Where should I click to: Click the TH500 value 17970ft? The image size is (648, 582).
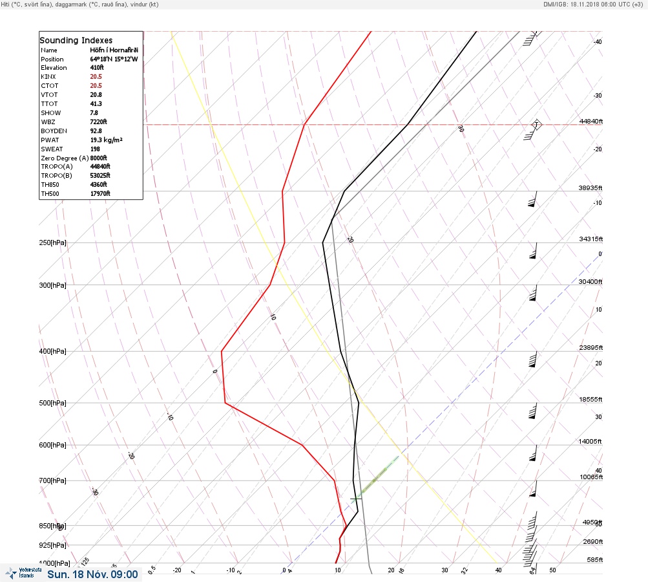pos(100,194)
